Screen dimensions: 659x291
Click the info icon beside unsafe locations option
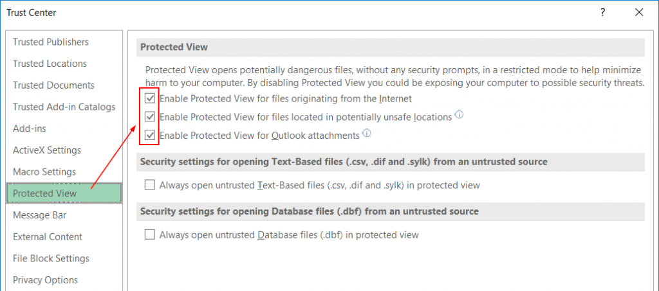coord(459,114)
